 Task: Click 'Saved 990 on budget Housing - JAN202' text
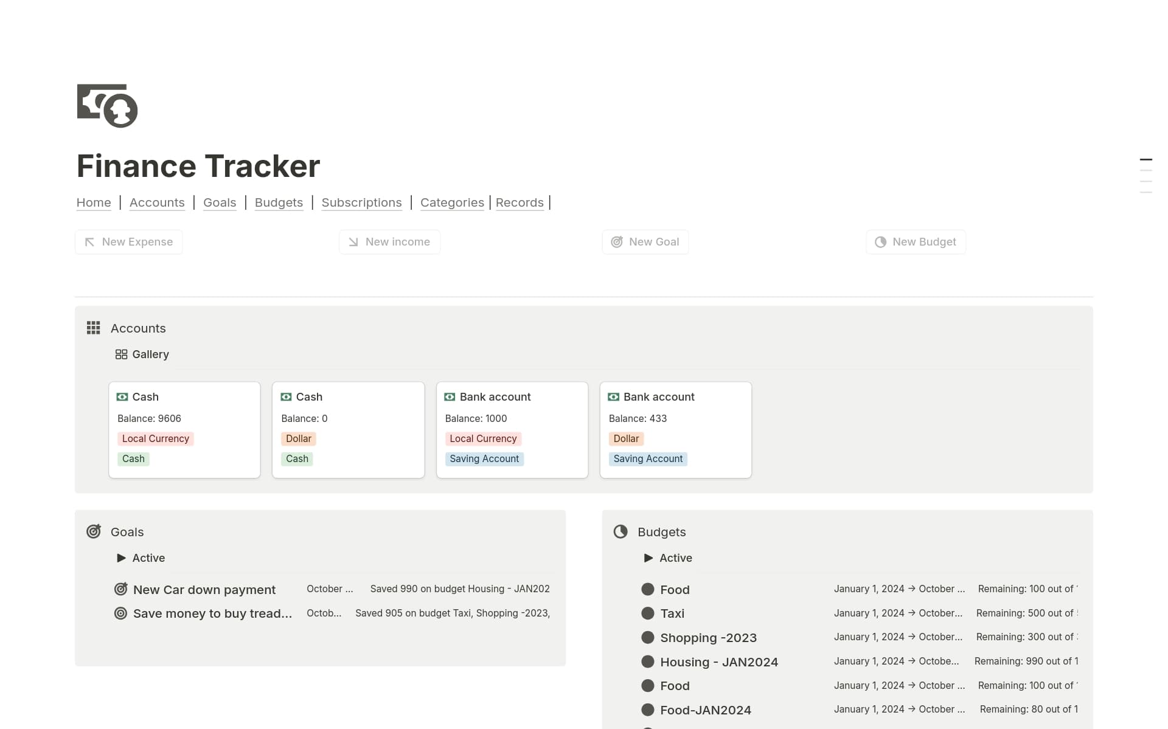(460, 589)
